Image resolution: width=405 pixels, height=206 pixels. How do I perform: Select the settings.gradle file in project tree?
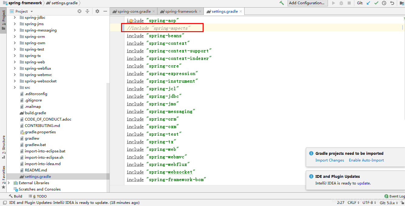38,176
